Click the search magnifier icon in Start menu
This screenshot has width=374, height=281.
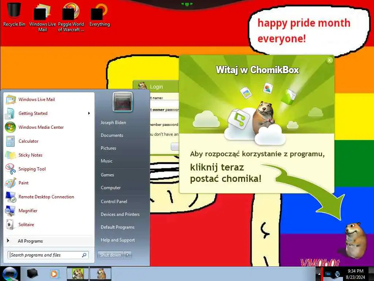(x=84, y=255)
